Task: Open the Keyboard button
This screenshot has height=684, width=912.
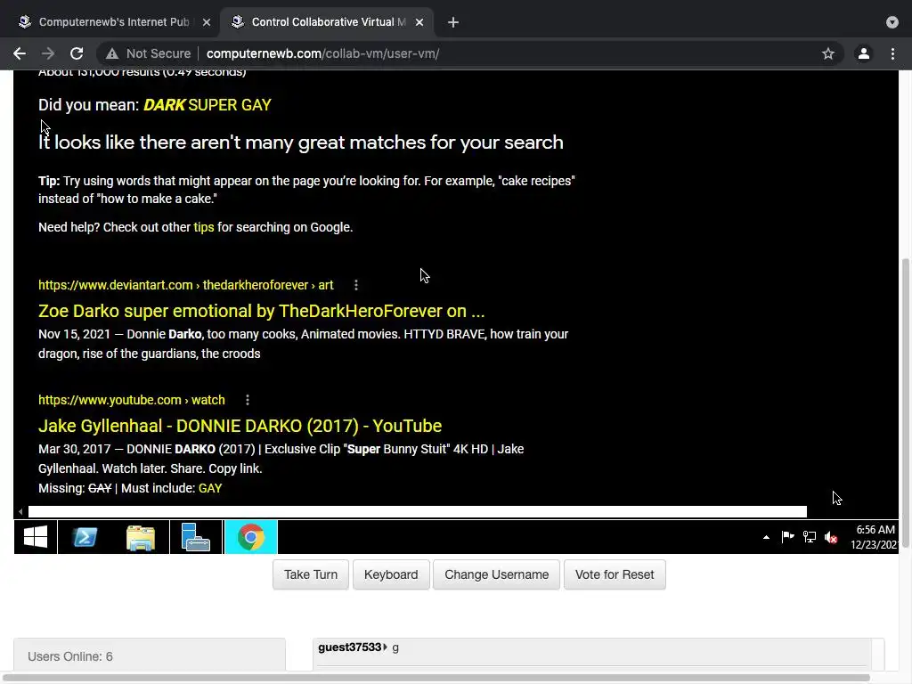Action: click(x=391, y=574)
